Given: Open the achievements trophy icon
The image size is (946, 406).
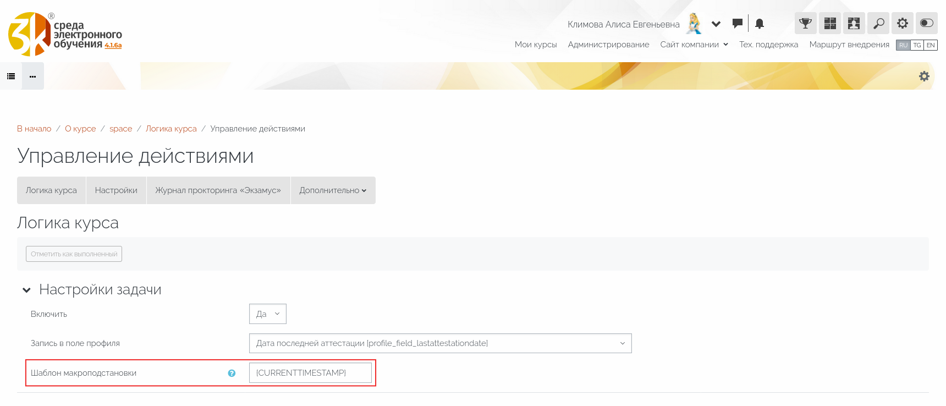Looking at the screenshot, I should (x=805, y=23).
